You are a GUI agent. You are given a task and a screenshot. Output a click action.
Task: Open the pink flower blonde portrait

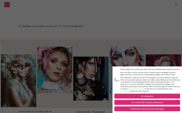click(55, 70)
